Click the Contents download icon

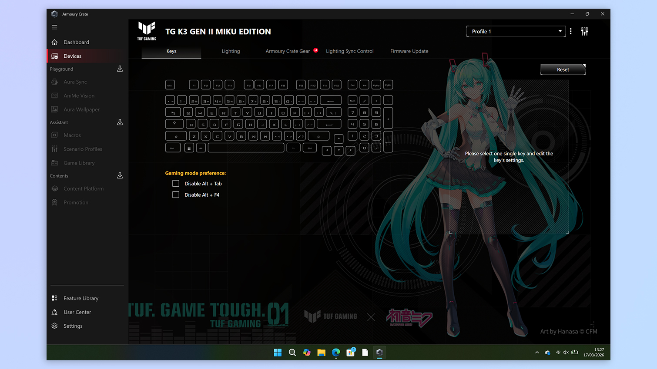click(x=120, y=175)
